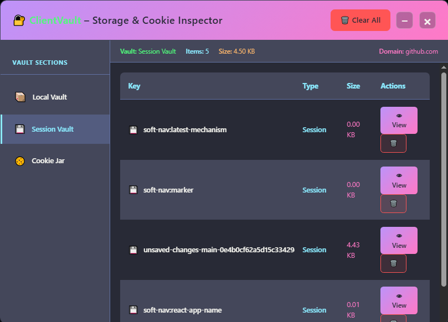Click the floppy icon beside soft-nav:react-app-name
The height and width of the screenshot is (322, 448).
(x=133, y=310)
